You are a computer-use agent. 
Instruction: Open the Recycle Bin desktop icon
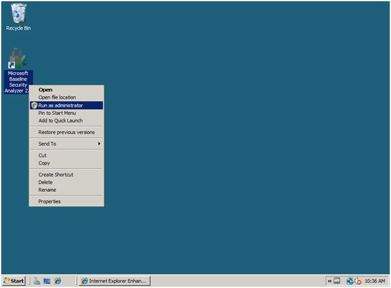[x=18, y=17]
